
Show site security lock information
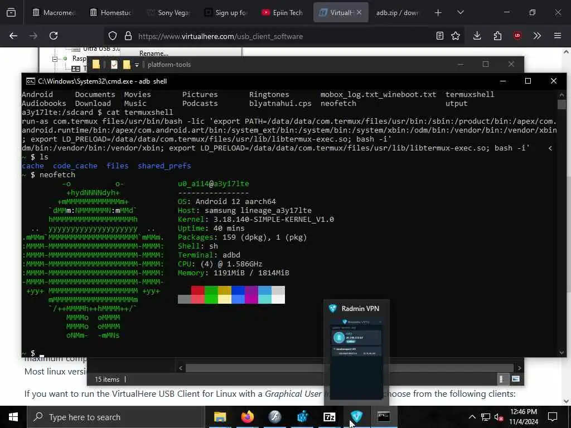point(128,36)
